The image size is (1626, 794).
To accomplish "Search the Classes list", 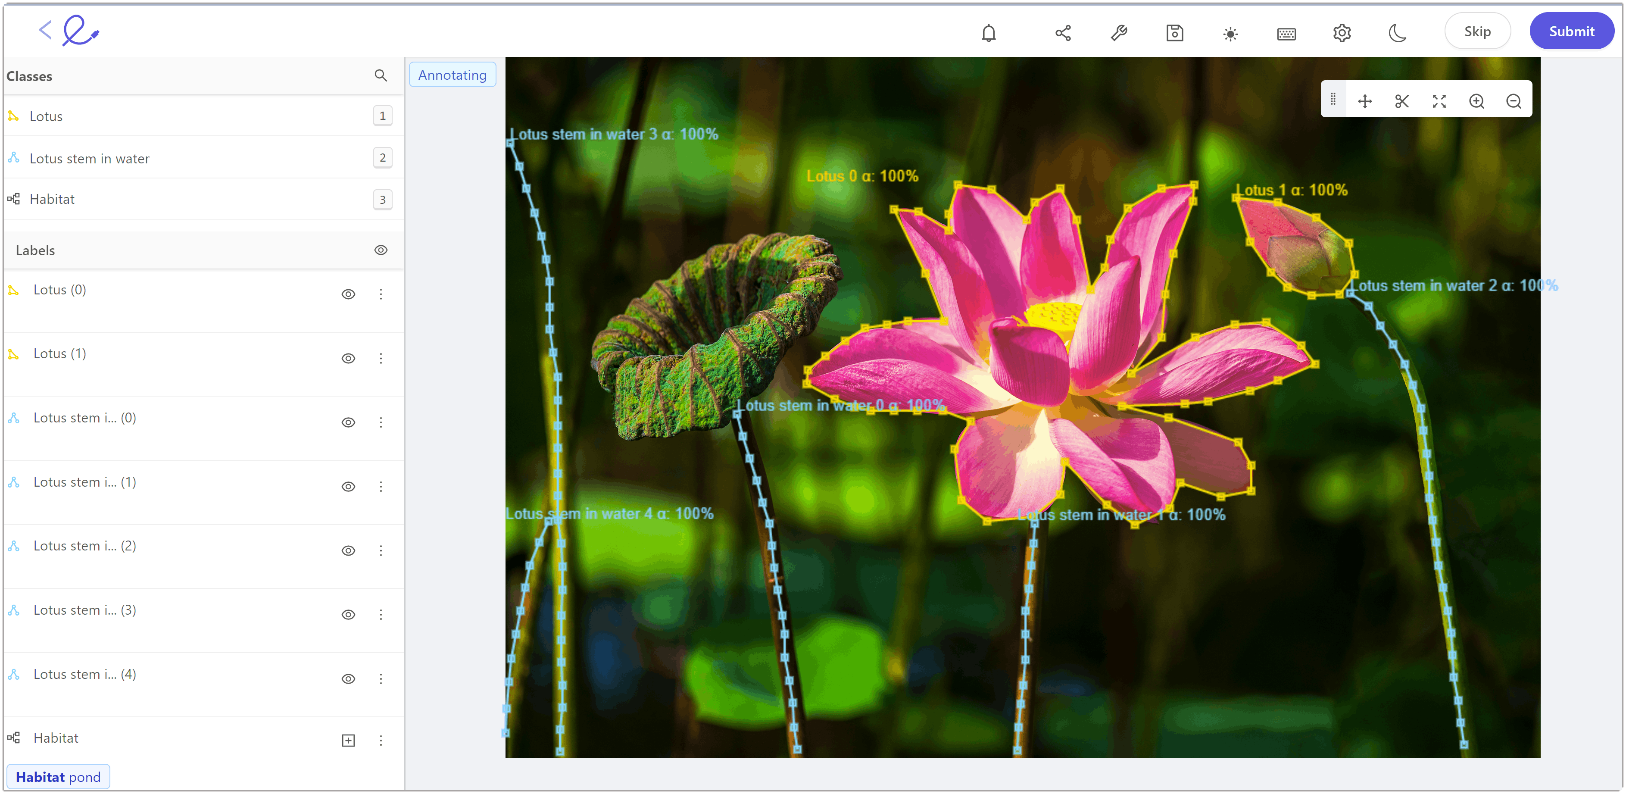I will tap(381, 75).
